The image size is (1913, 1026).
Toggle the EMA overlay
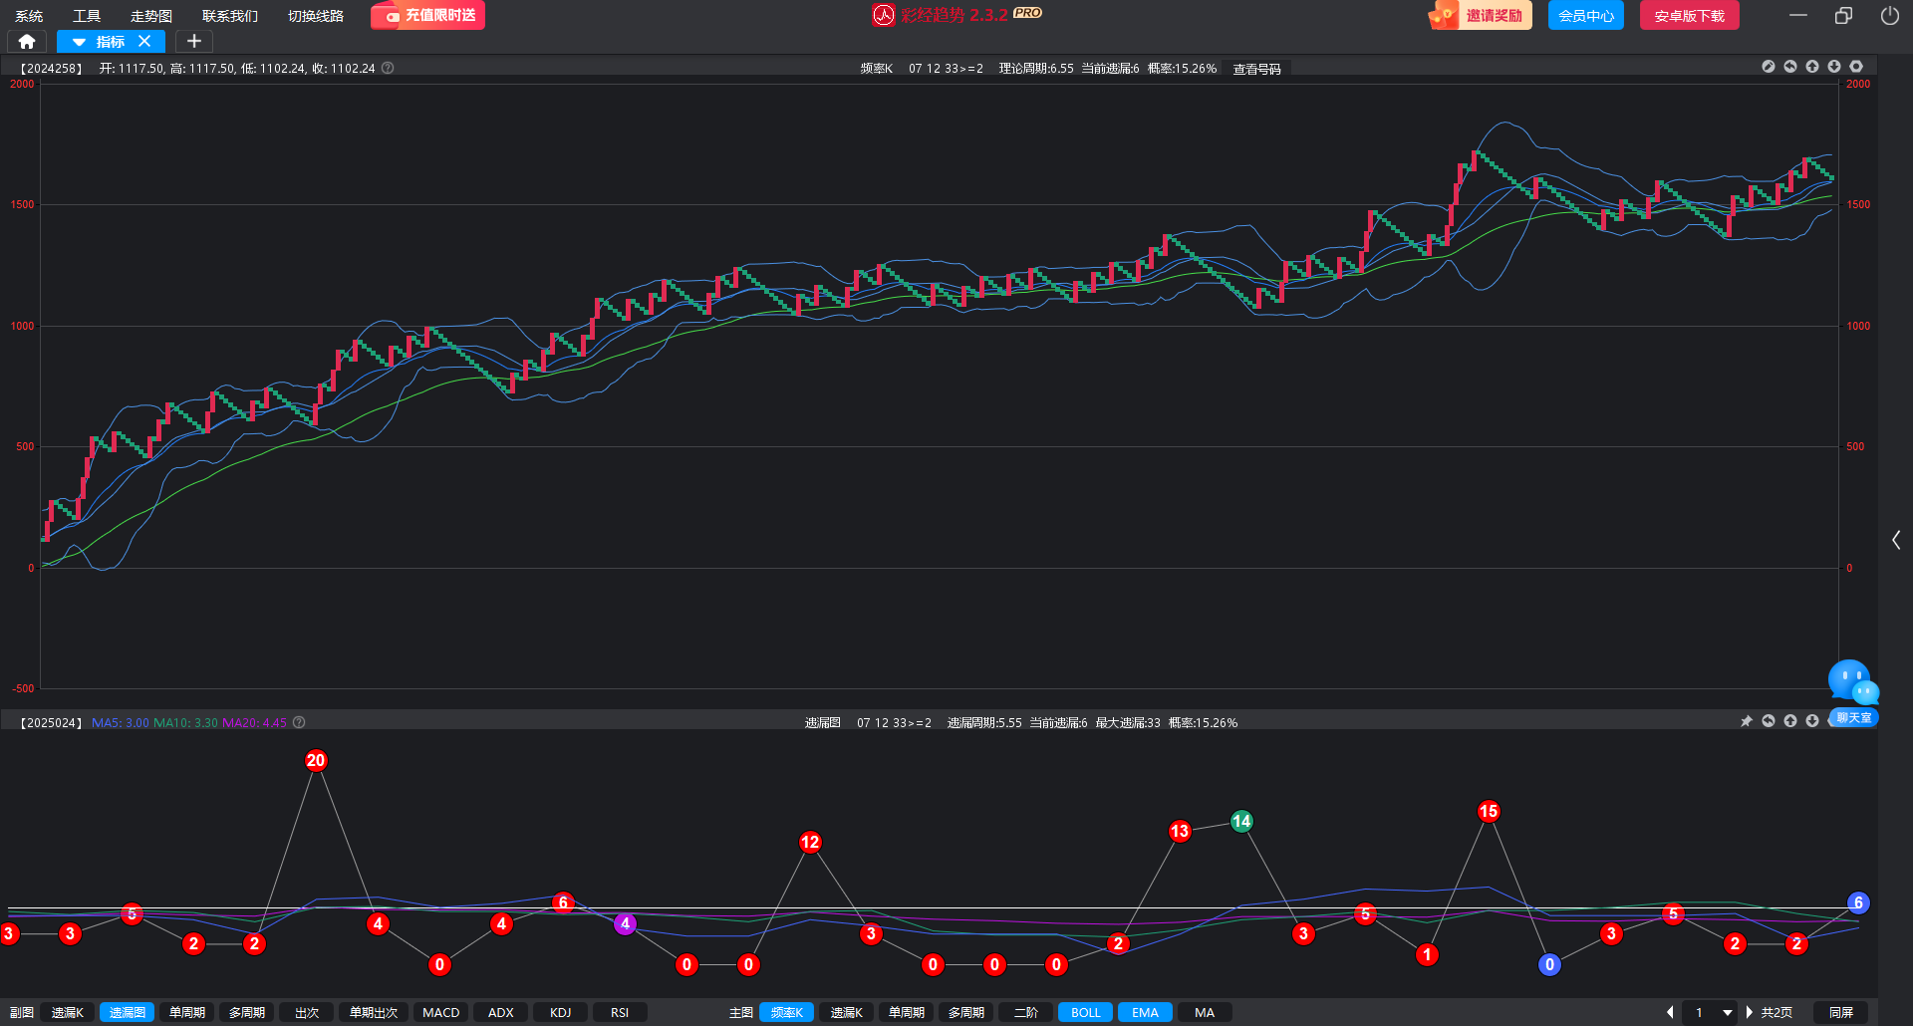click(x=1146, y=1012)
